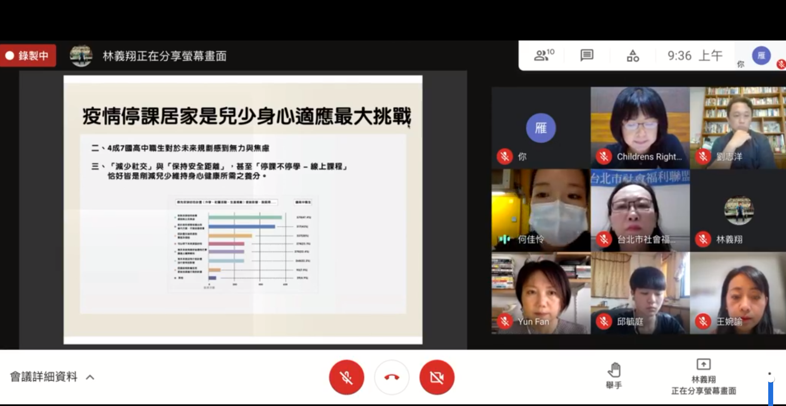The height and width of the screenshot is (406, 786).
Task: Click the mute badge on 王婉諭's tile
Action: click(703, 321)
